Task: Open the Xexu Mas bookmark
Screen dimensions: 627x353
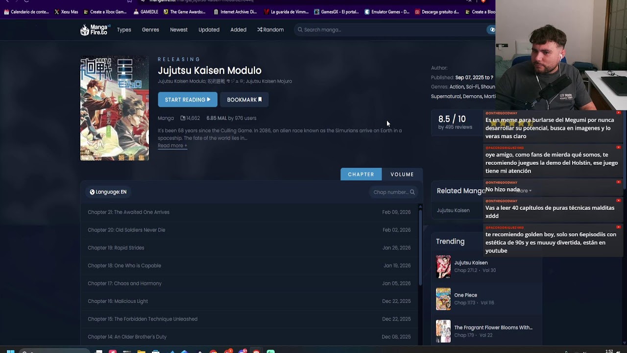Action: 66,12
